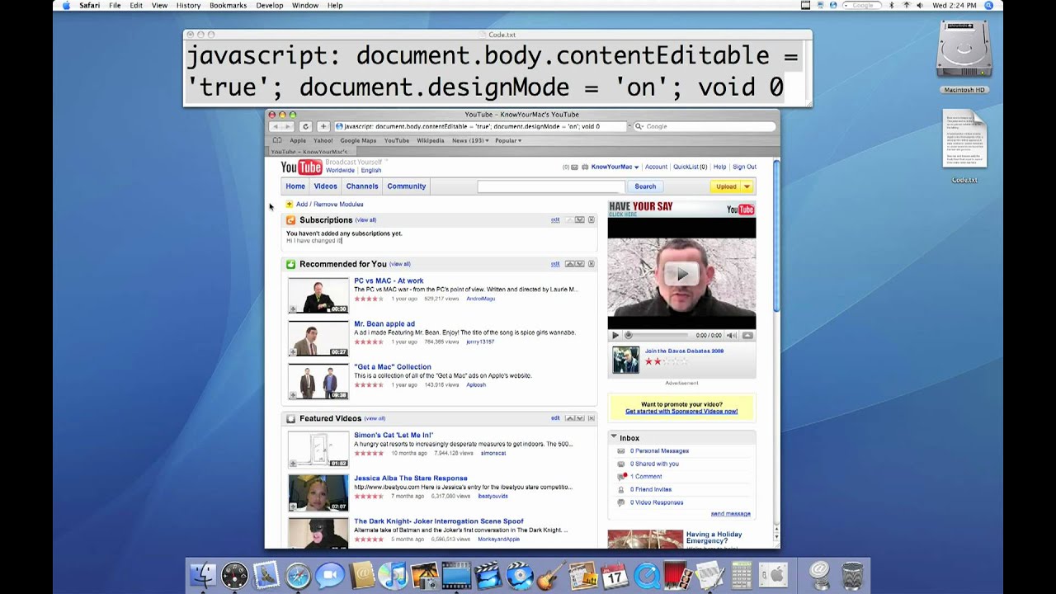Click Wikipedia in the bookmarks bar
Viewport: 1056px width, 594px height.
[x=431, y=140]
